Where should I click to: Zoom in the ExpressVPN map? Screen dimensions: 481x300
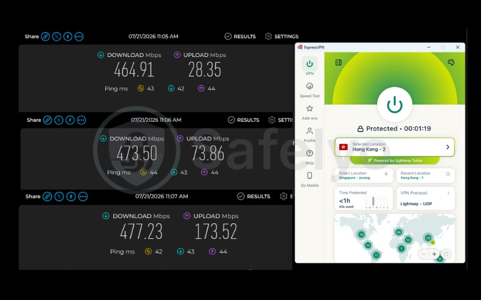click(434, 254)
